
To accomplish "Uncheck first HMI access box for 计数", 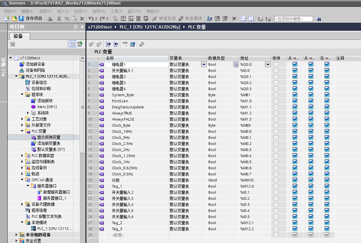I will (295, 180).
